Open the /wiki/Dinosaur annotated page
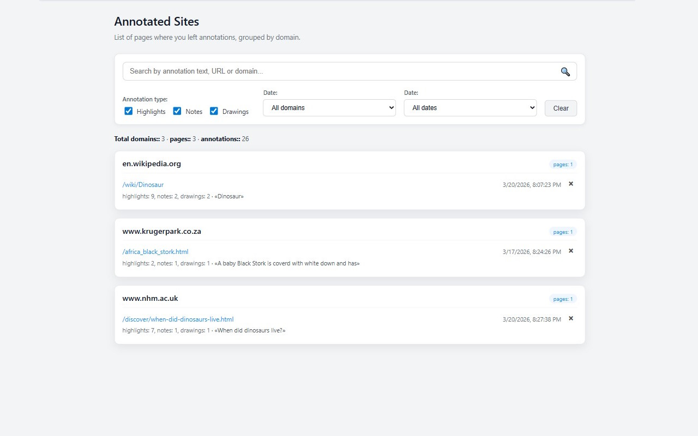The width and height of the screenshot is (698, 436). (143, 184)
